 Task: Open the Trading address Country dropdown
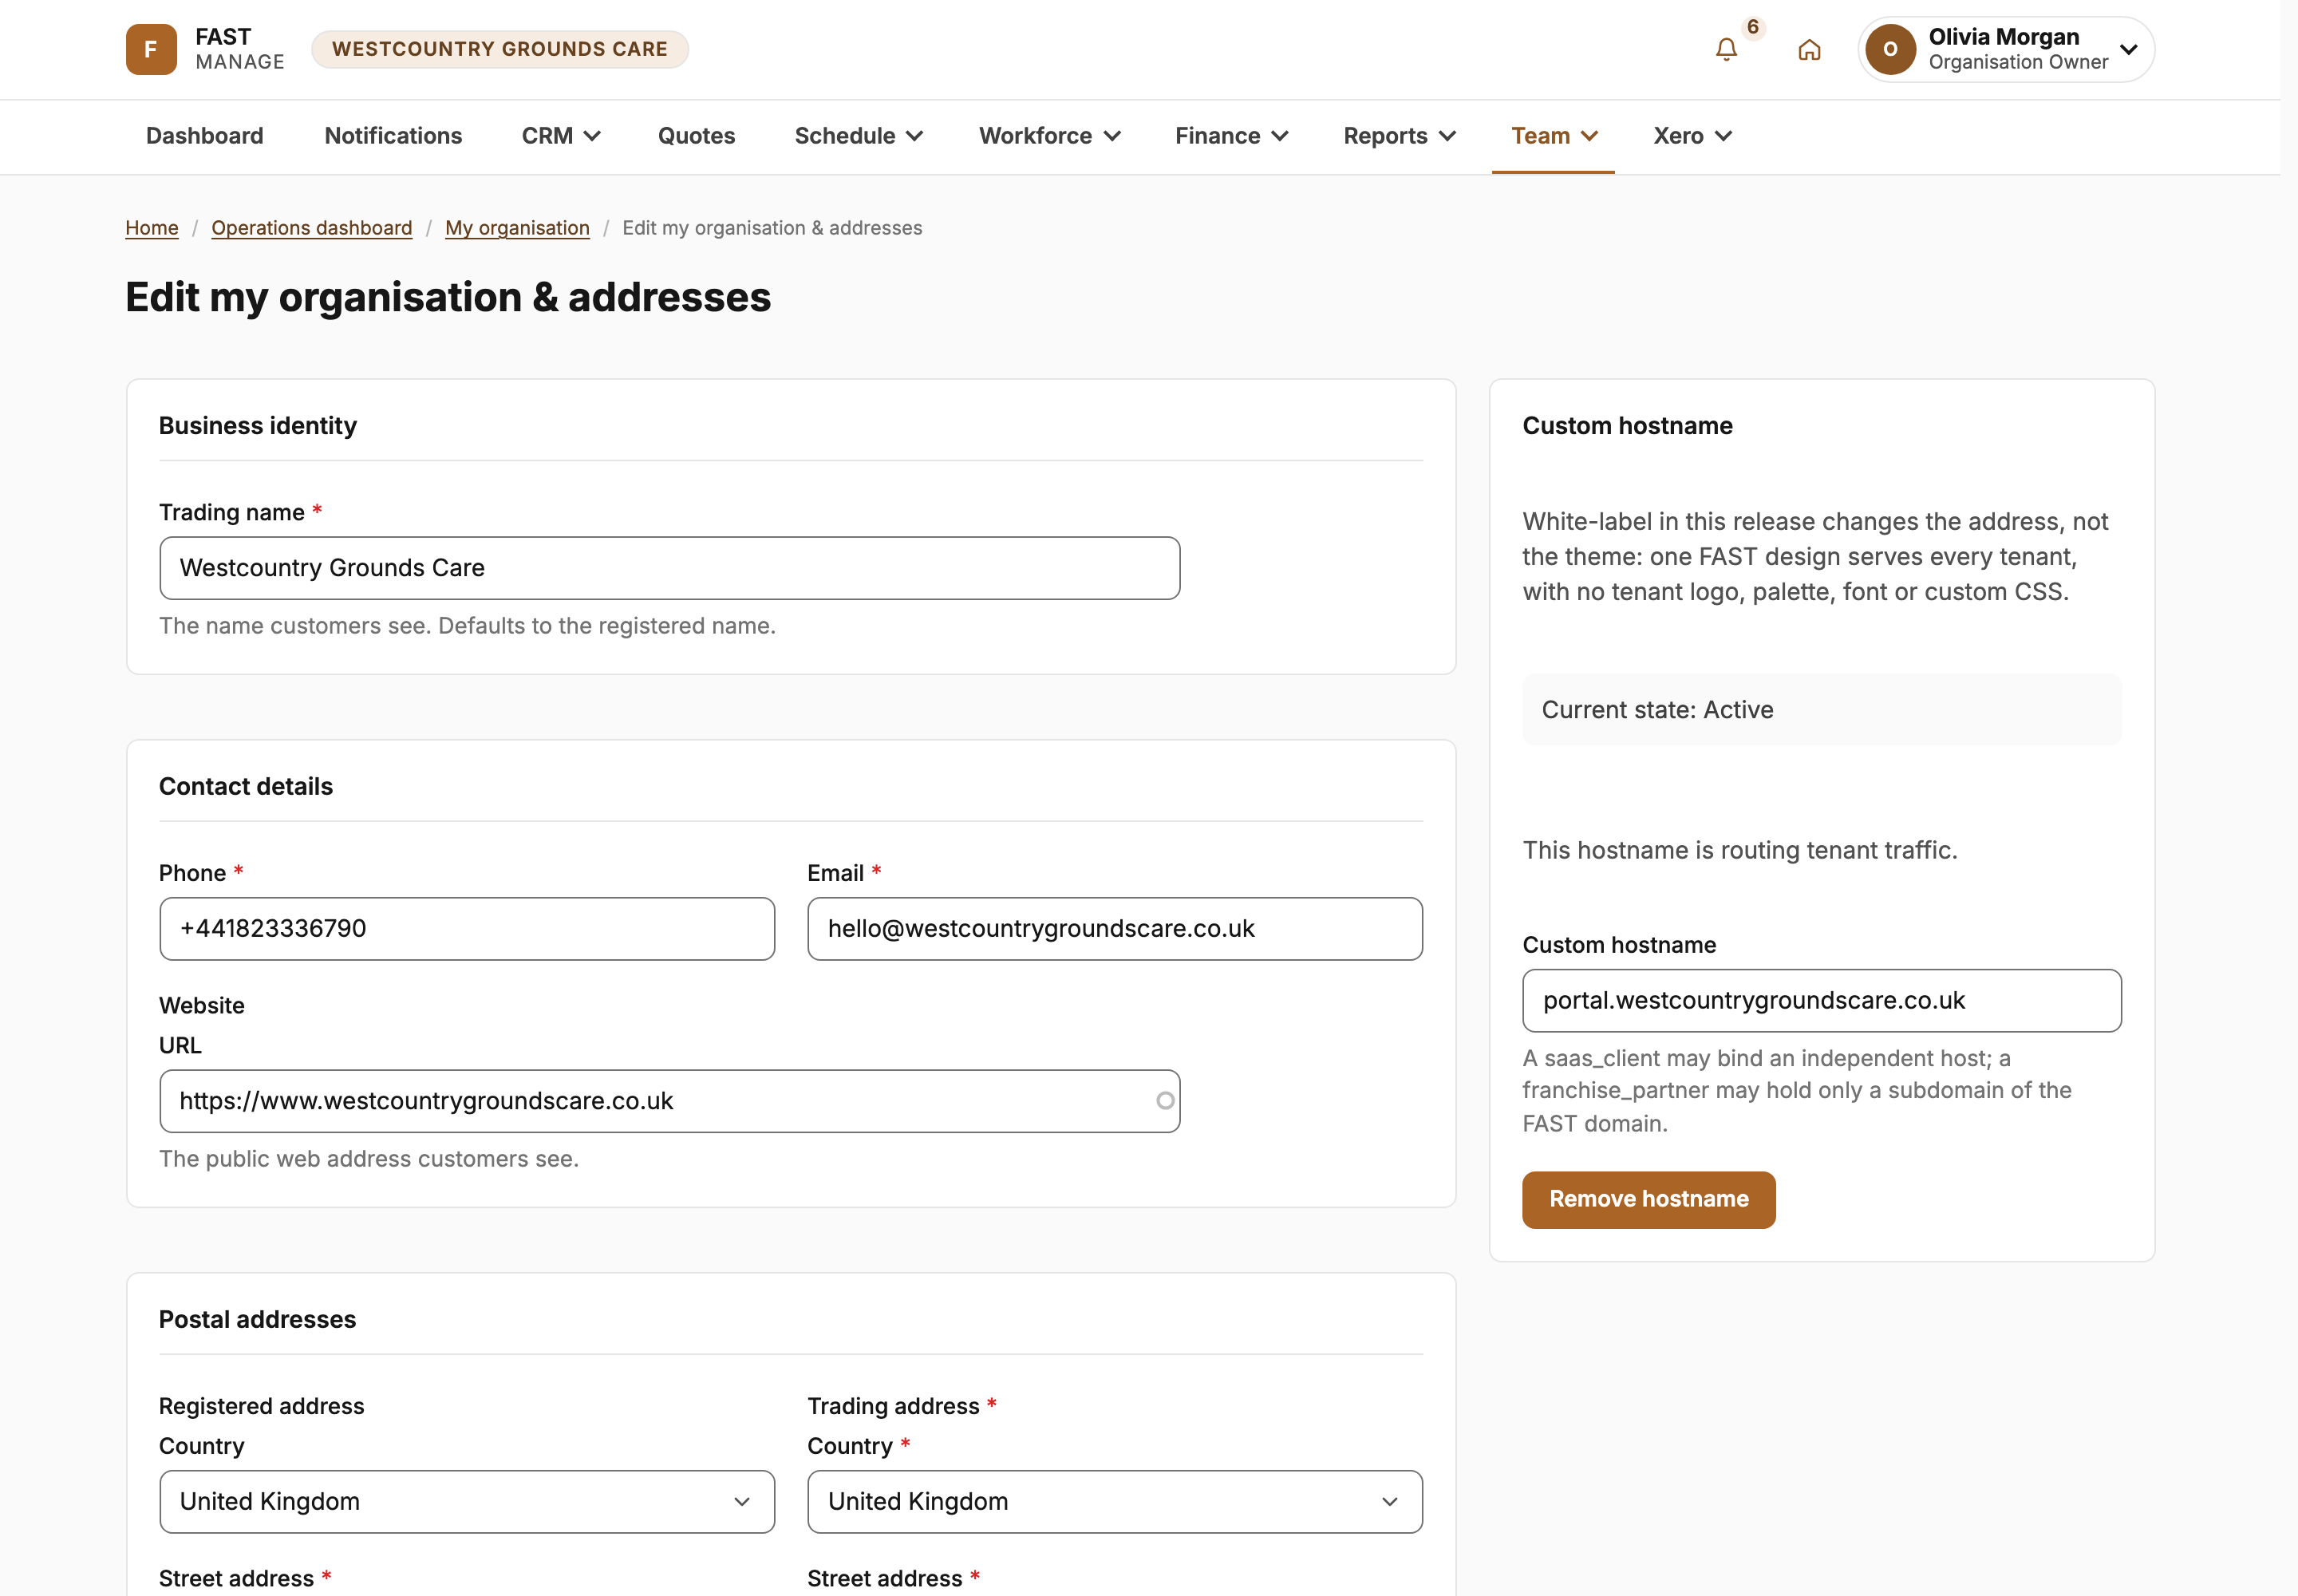pyautogui.click(x=1115, y=1502)
